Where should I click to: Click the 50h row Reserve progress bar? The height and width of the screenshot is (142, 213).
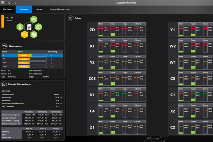[32, 59]
